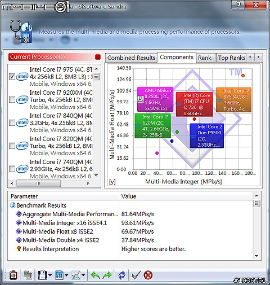Click the green back arrow
270x285 pixels.
click(96, 275)
